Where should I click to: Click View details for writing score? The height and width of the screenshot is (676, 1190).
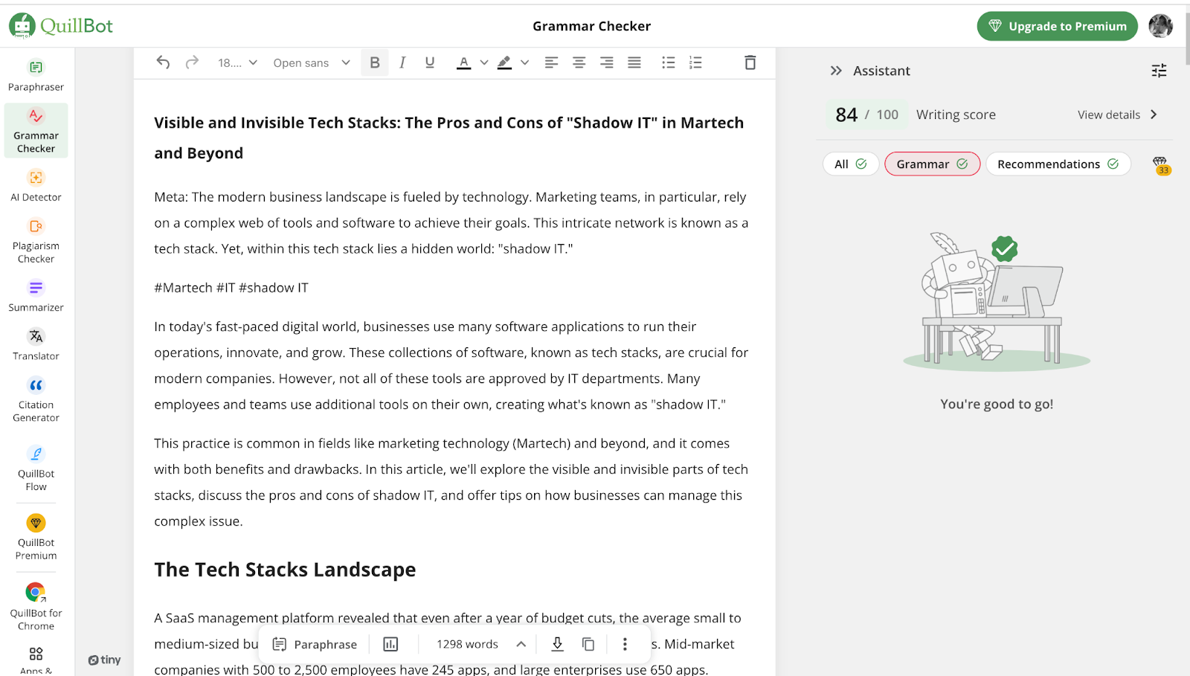[x=1117, y=115]
